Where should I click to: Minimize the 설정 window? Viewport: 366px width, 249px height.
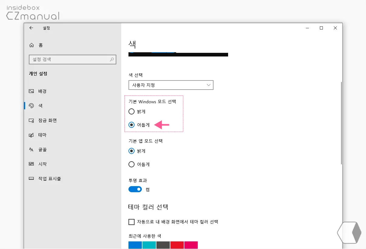307,28
